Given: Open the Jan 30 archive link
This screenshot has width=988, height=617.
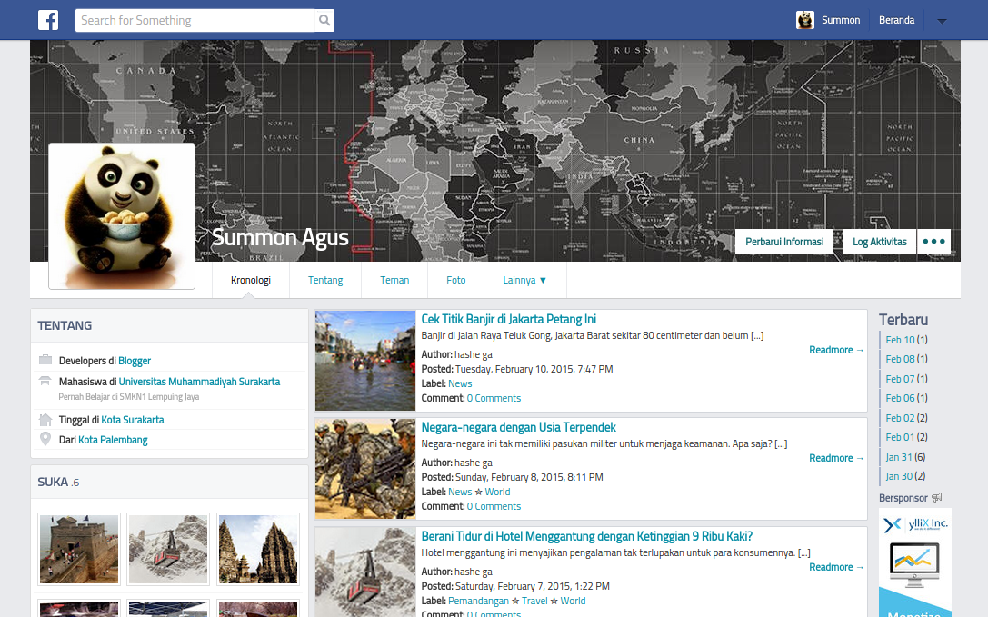Looking at the screenshot, I should (899, 476).
